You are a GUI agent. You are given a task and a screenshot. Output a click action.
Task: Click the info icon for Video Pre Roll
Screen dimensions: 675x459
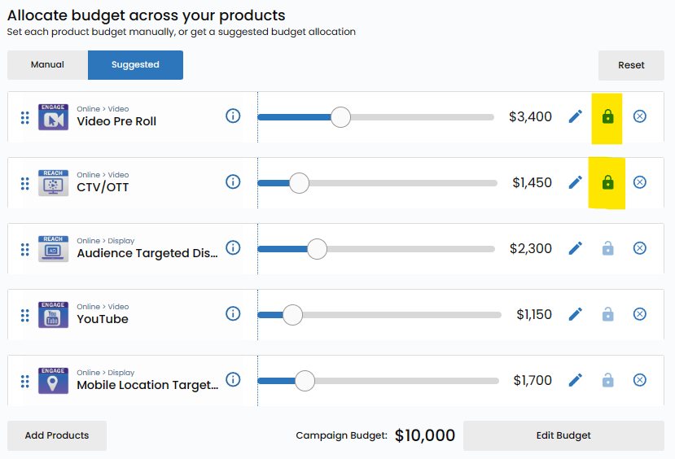(233, 116)
